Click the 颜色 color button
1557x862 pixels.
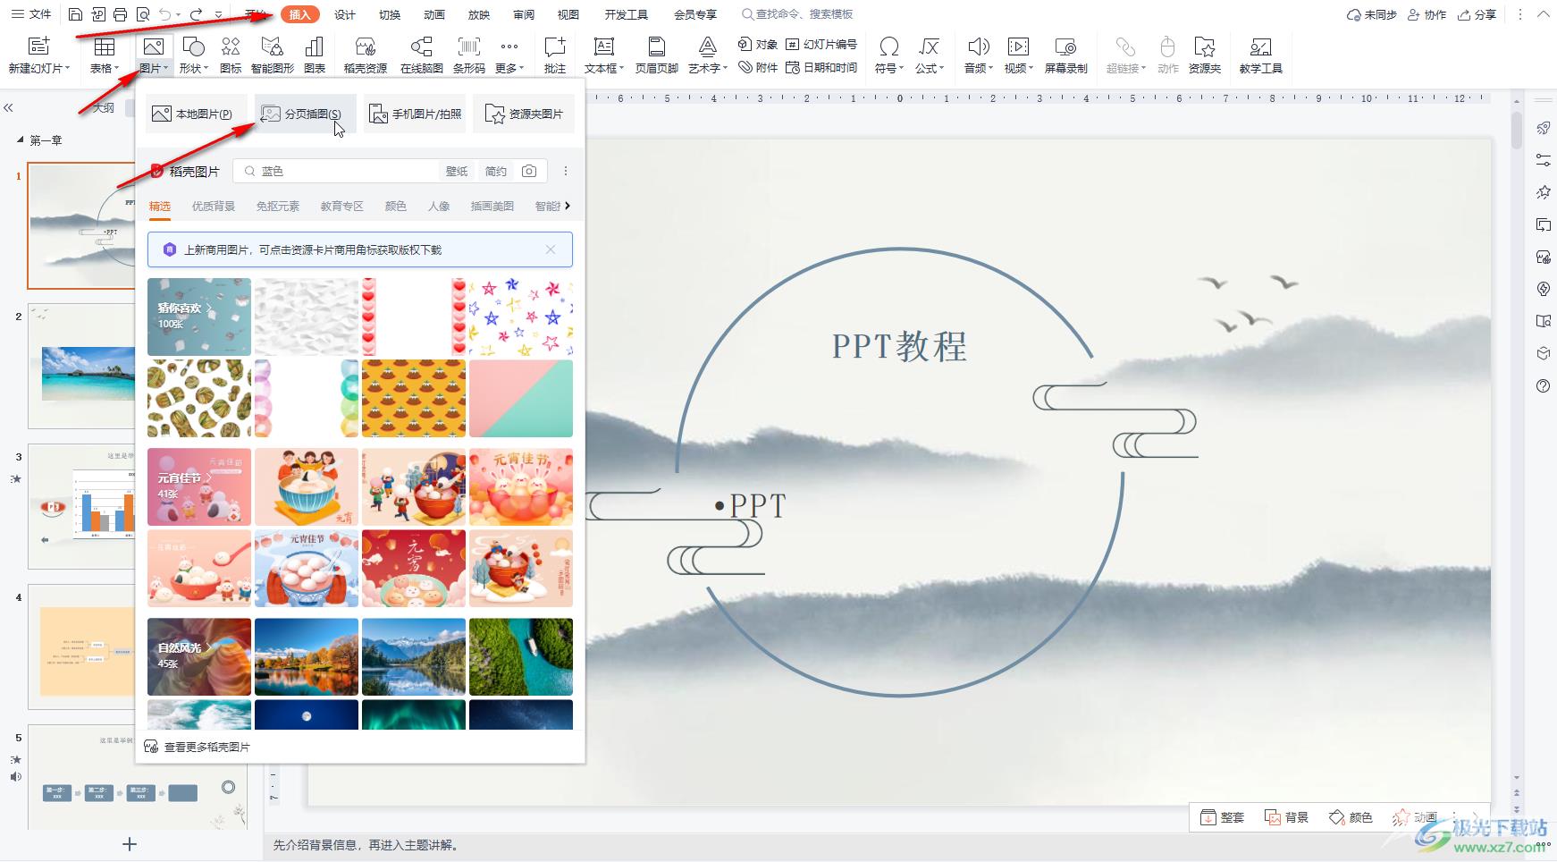coord(1351,816)
